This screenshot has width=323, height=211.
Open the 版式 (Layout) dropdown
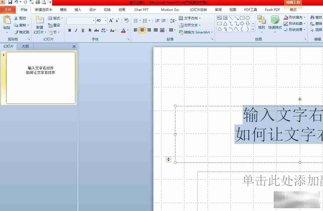[55, 18]
